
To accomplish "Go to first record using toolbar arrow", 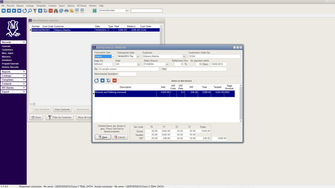I will (3, 11).
